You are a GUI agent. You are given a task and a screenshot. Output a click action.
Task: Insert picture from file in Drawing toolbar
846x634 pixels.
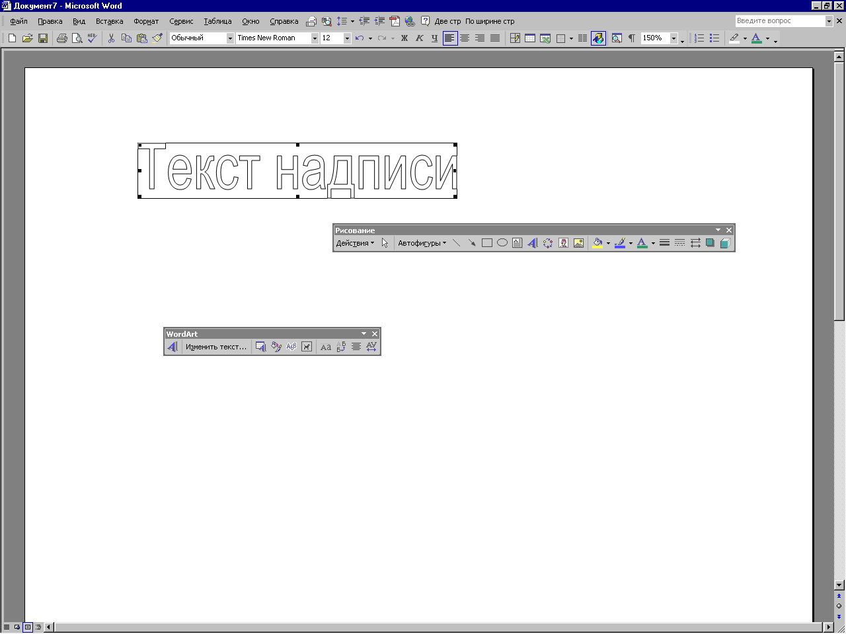coord(578,243)
